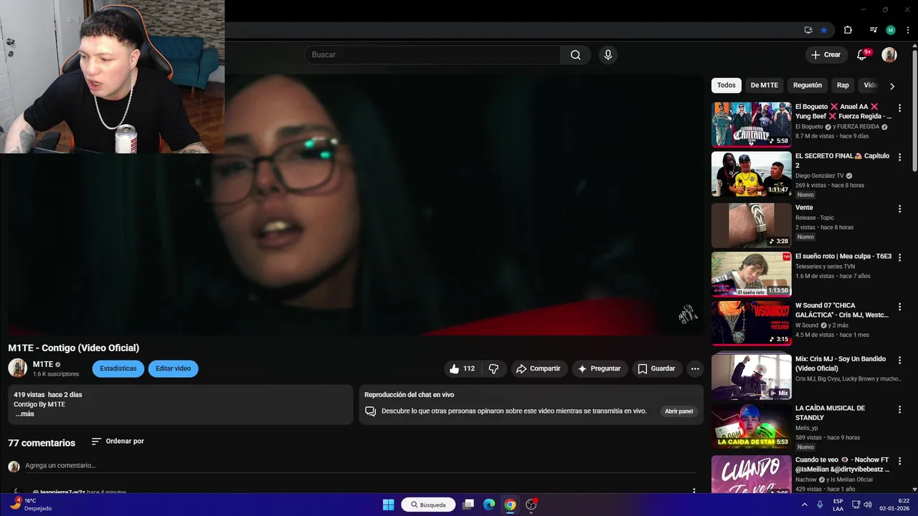918x516 pixels.
Task: Dislike the video with thumbs down
Action: pyautogui.click(x=493, y=368)
